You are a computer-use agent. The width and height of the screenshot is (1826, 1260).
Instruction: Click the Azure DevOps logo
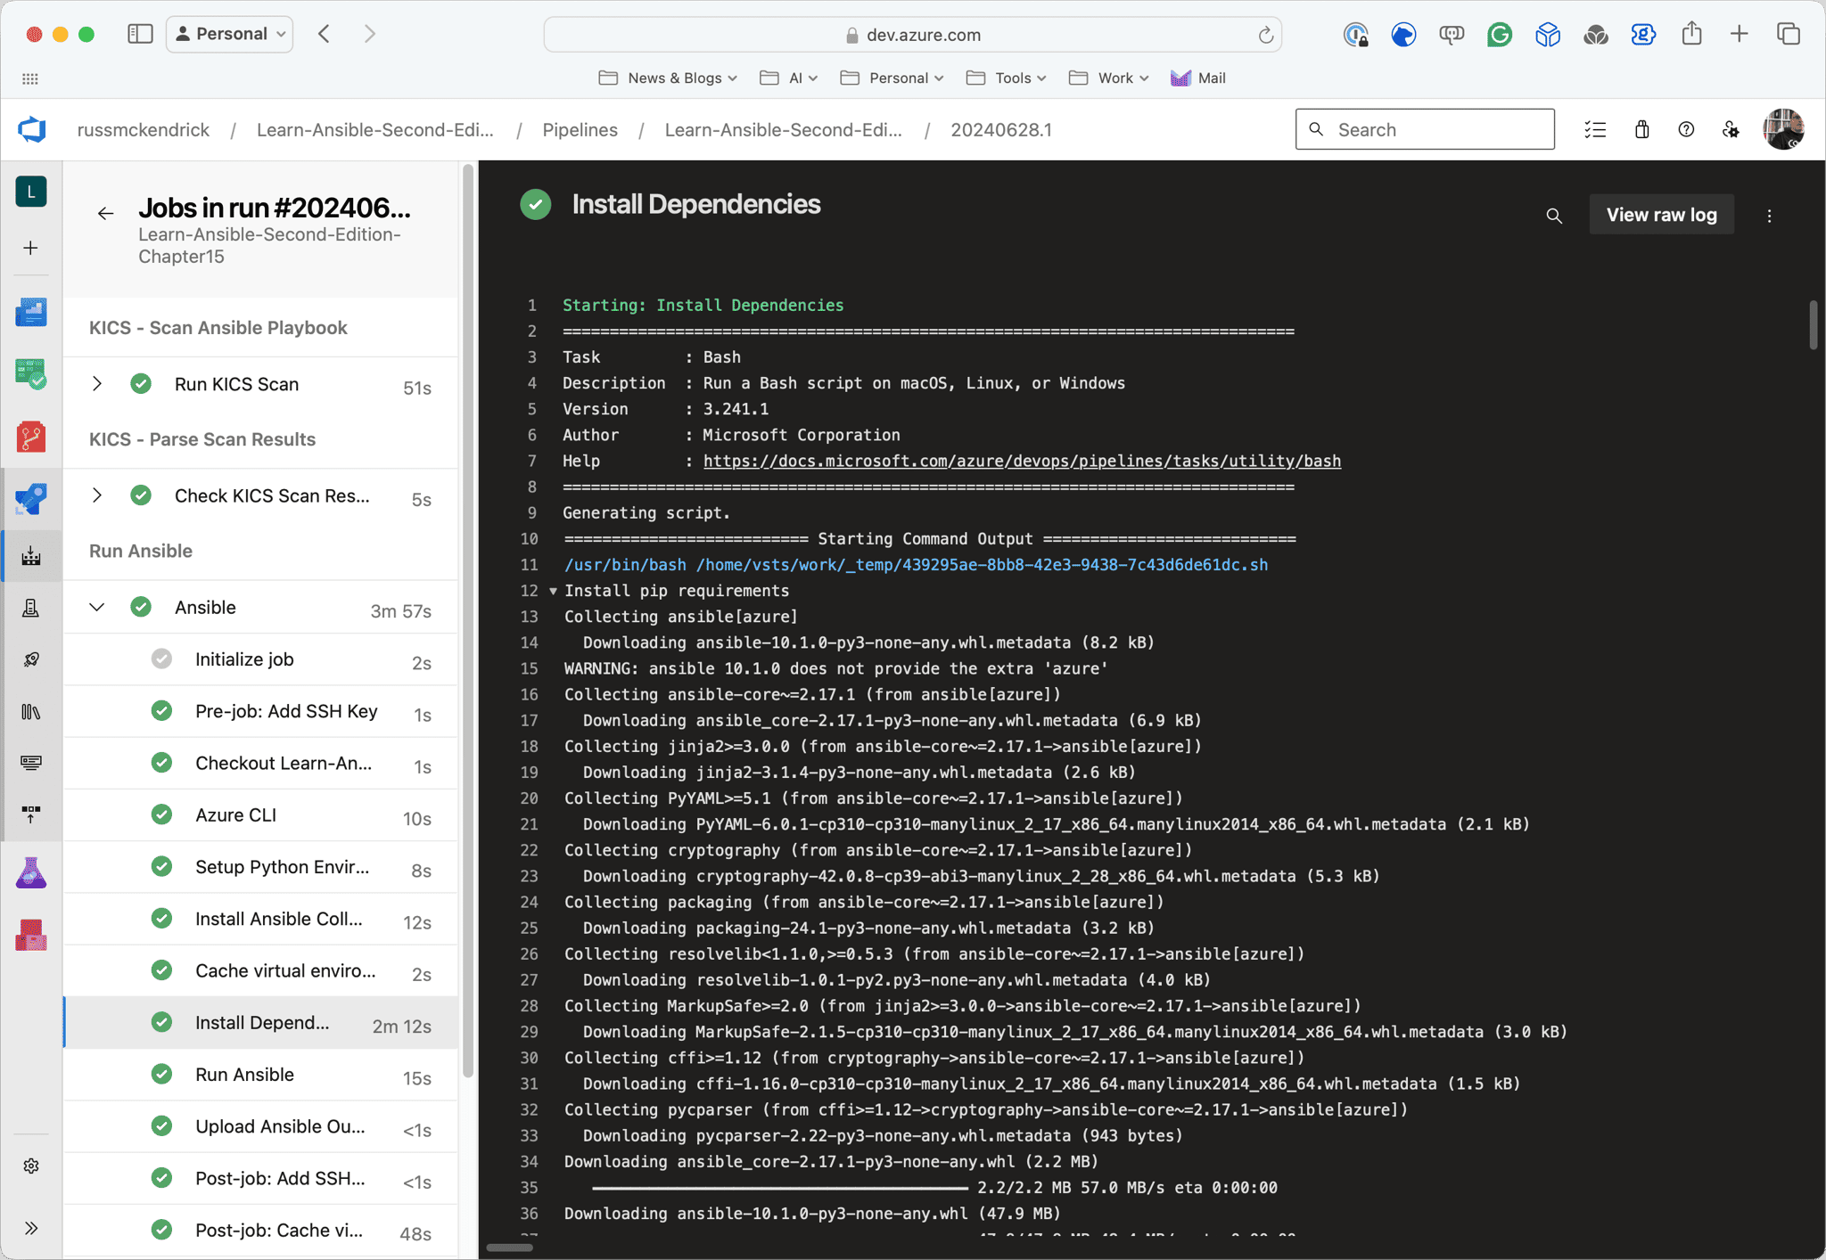(x=32, y=130)
